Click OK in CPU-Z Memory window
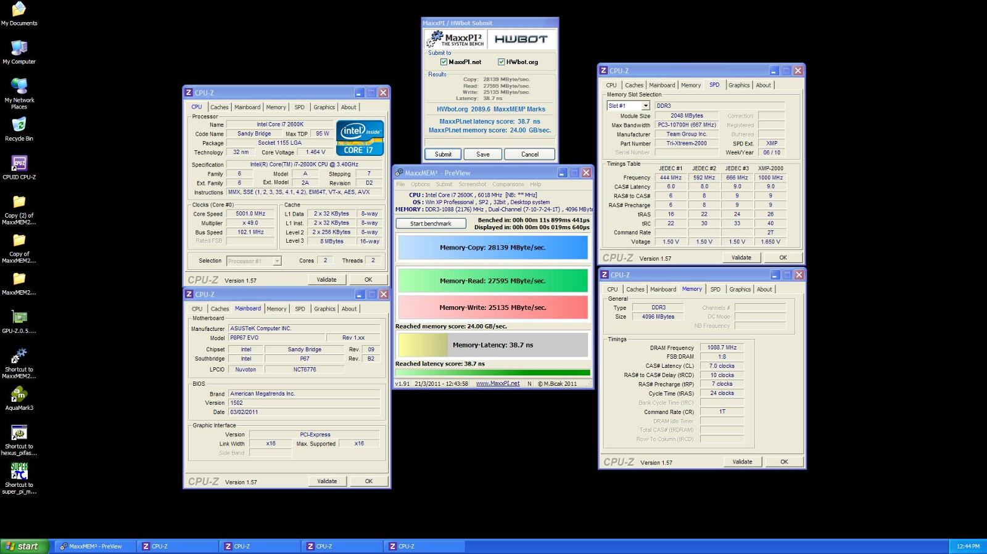Screen dimensions: 987x554 point(784,462)
